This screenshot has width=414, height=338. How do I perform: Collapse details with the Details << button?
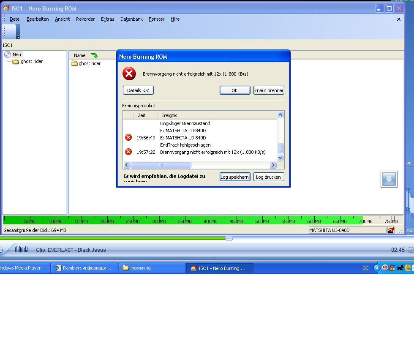point(138,90)
